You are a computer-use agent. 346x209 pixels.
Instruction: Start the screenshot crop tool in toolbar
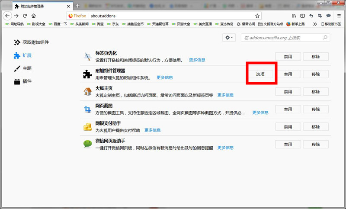tap(320, 16)
